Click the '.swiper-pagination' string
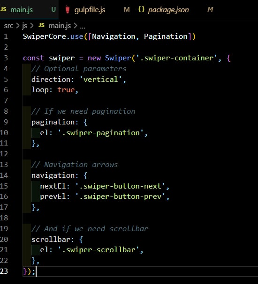 100,133
